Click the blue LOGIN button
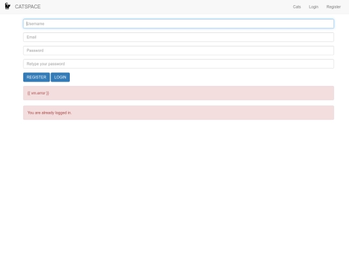The height and width of the screenshot is (262, 349). click(60, 78)
